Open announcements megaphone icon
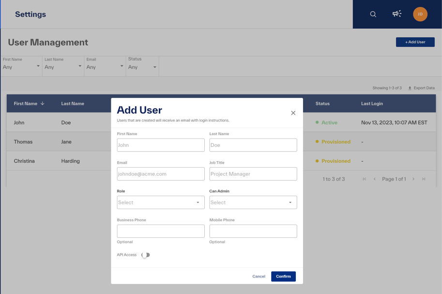This screenshot has width=442, height=294. click(397, 14)
